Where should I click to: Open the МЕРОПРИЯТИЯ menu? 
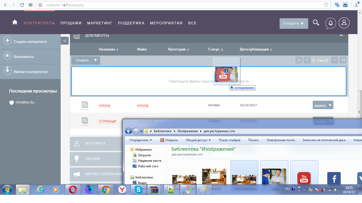[166, 23]
